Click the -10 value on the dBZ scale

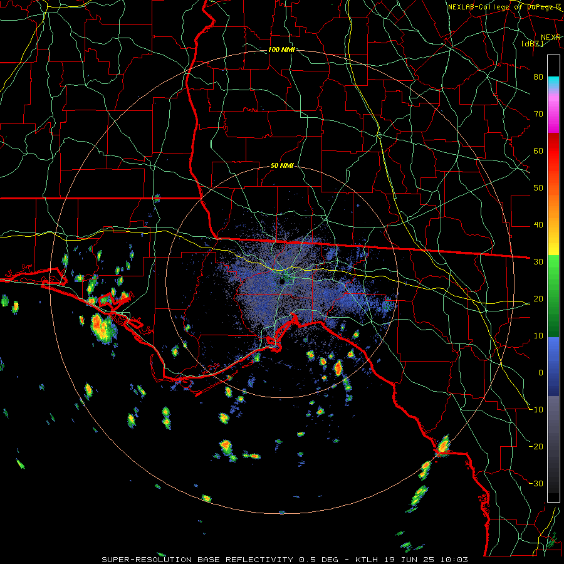(536, 410)
